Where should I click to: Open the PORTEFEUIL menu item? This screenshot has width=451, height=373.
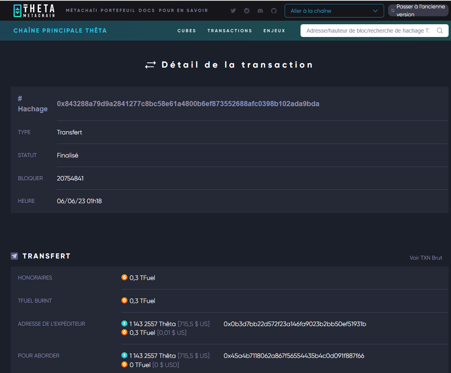[118, 10]
